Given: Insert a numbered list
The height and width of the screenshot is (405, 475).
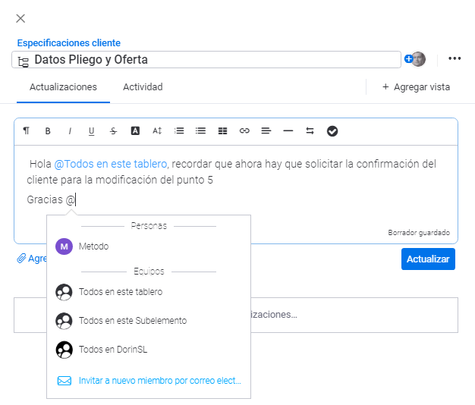Looking at the screenshot, I should pyautogui.click(x=179, y=131).
